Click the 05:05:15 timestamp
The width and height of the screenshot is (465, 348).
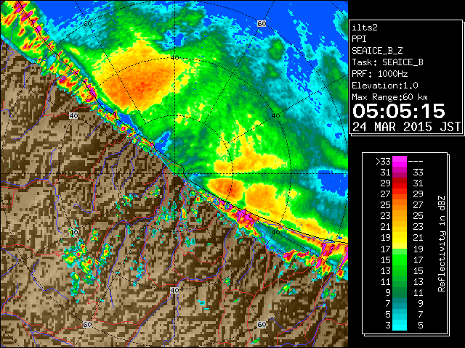point(399,111)
